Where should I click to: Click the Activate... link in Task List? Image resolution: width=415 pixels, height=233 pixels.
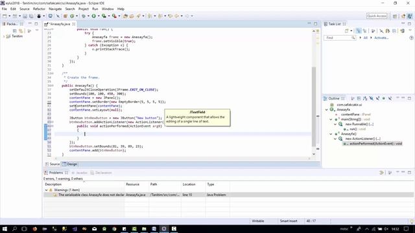381,38
